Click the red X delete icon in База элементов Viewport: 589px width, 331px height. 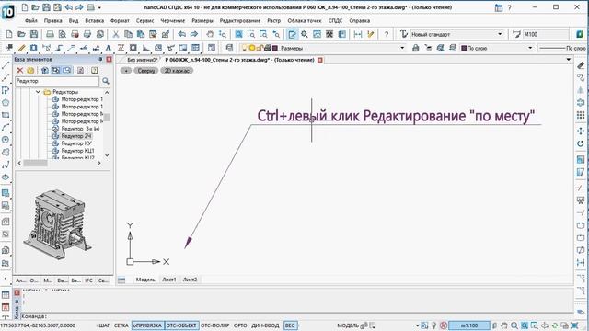20,70
